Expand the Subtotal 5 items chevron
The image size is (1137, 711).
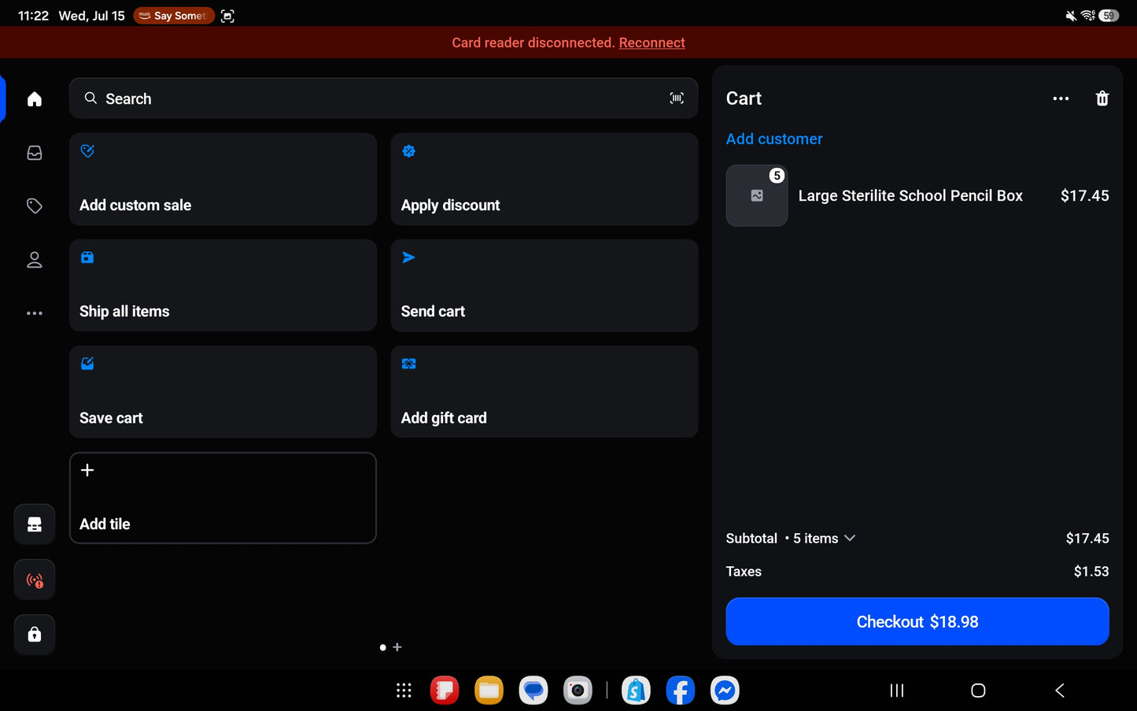[850, 539]
